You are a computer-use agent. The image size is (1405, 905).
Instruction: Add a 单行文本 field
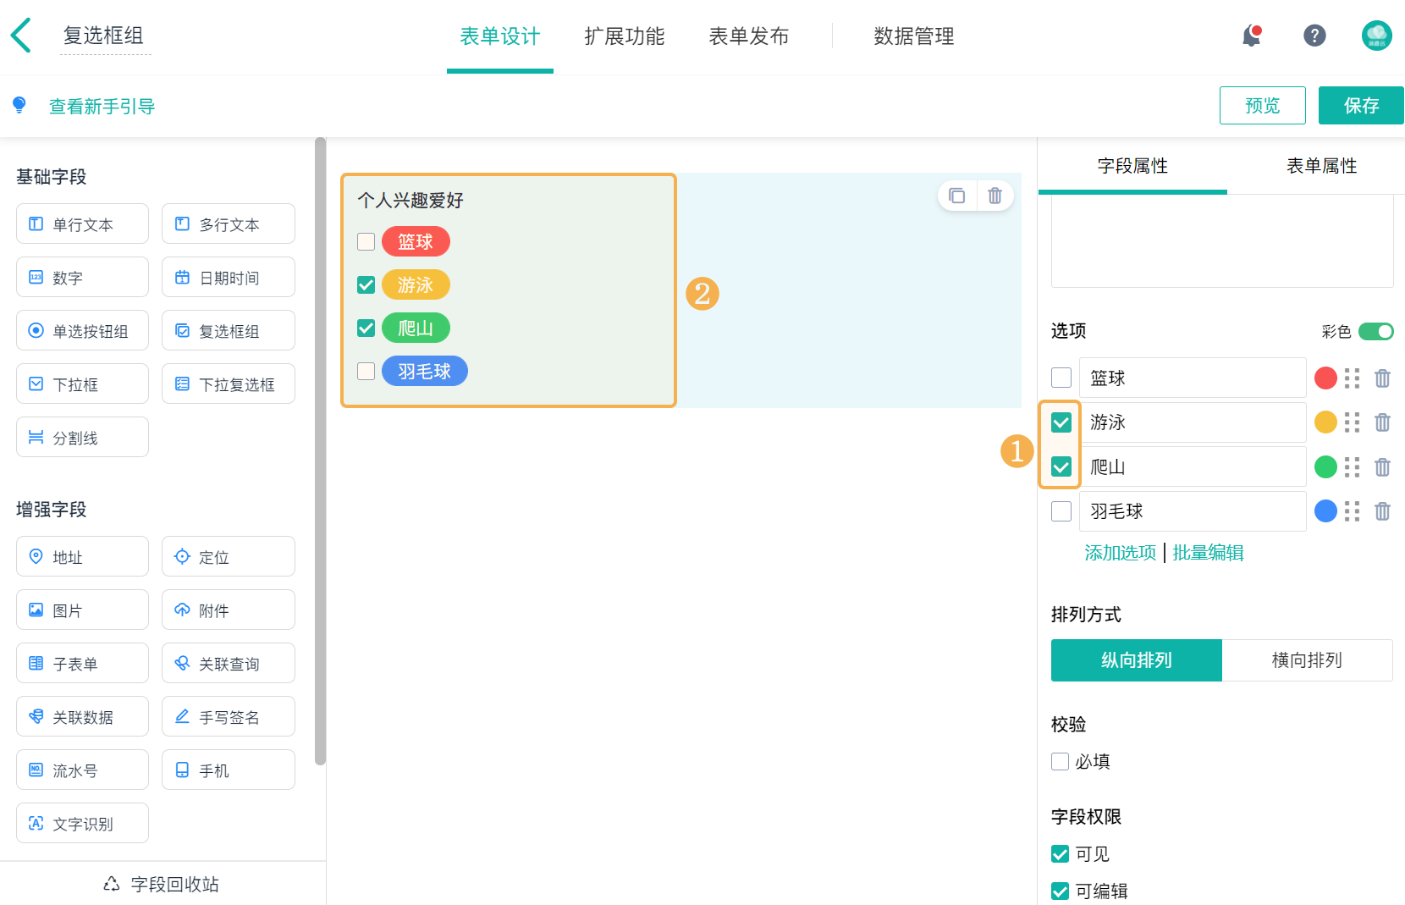pyautogui.click(x=82, y=223)
